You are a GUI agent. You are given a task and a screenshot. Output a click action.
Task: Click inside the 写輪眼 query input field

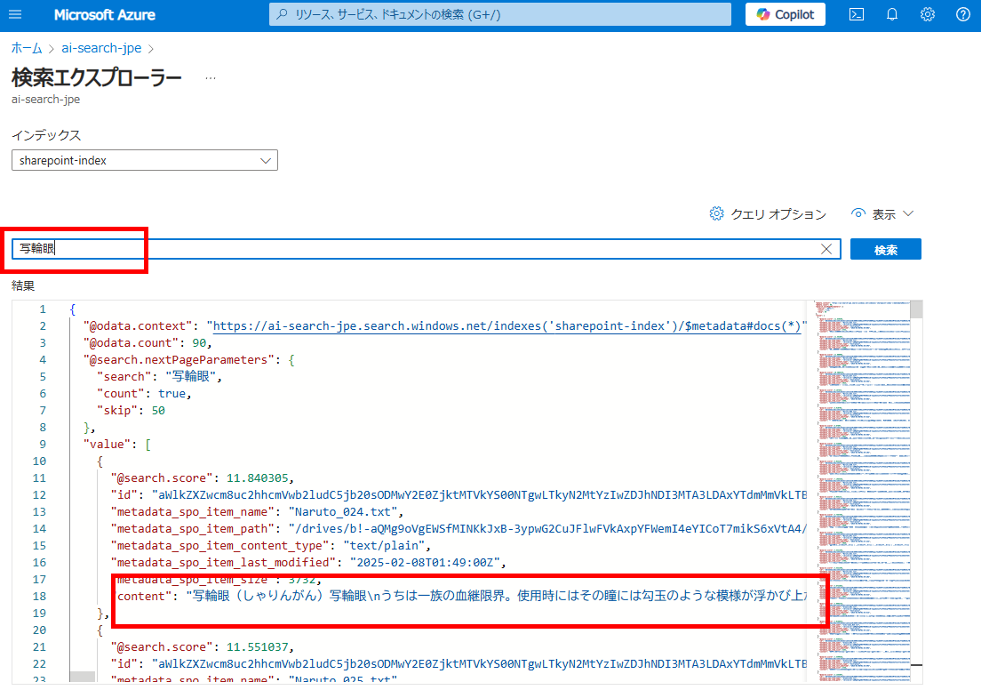(355, 249)
